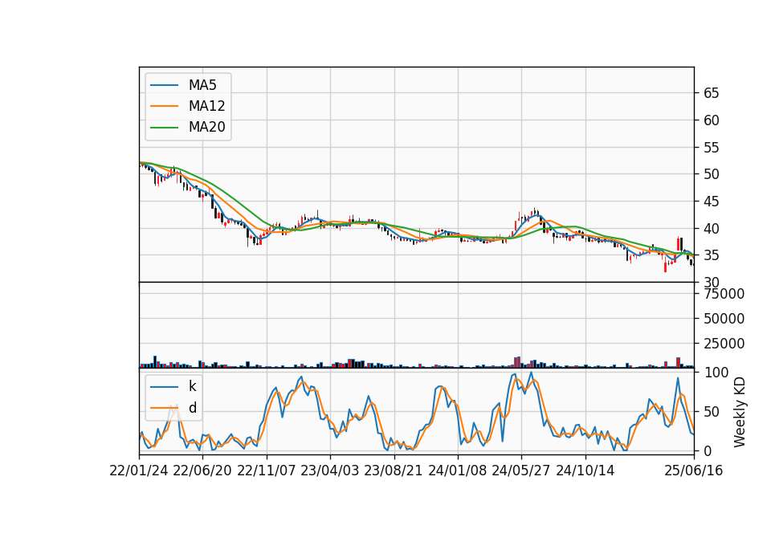
Task: Click the date label 22/01/24
Action: click(139, 471)
